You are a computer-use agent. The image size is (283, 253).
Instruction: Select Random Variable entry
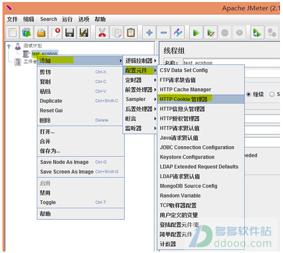click(201, 195)
